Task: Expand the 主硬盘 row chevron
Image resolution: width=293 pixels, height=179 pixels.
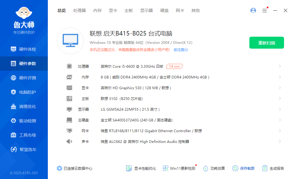Action: coord(280,120)
